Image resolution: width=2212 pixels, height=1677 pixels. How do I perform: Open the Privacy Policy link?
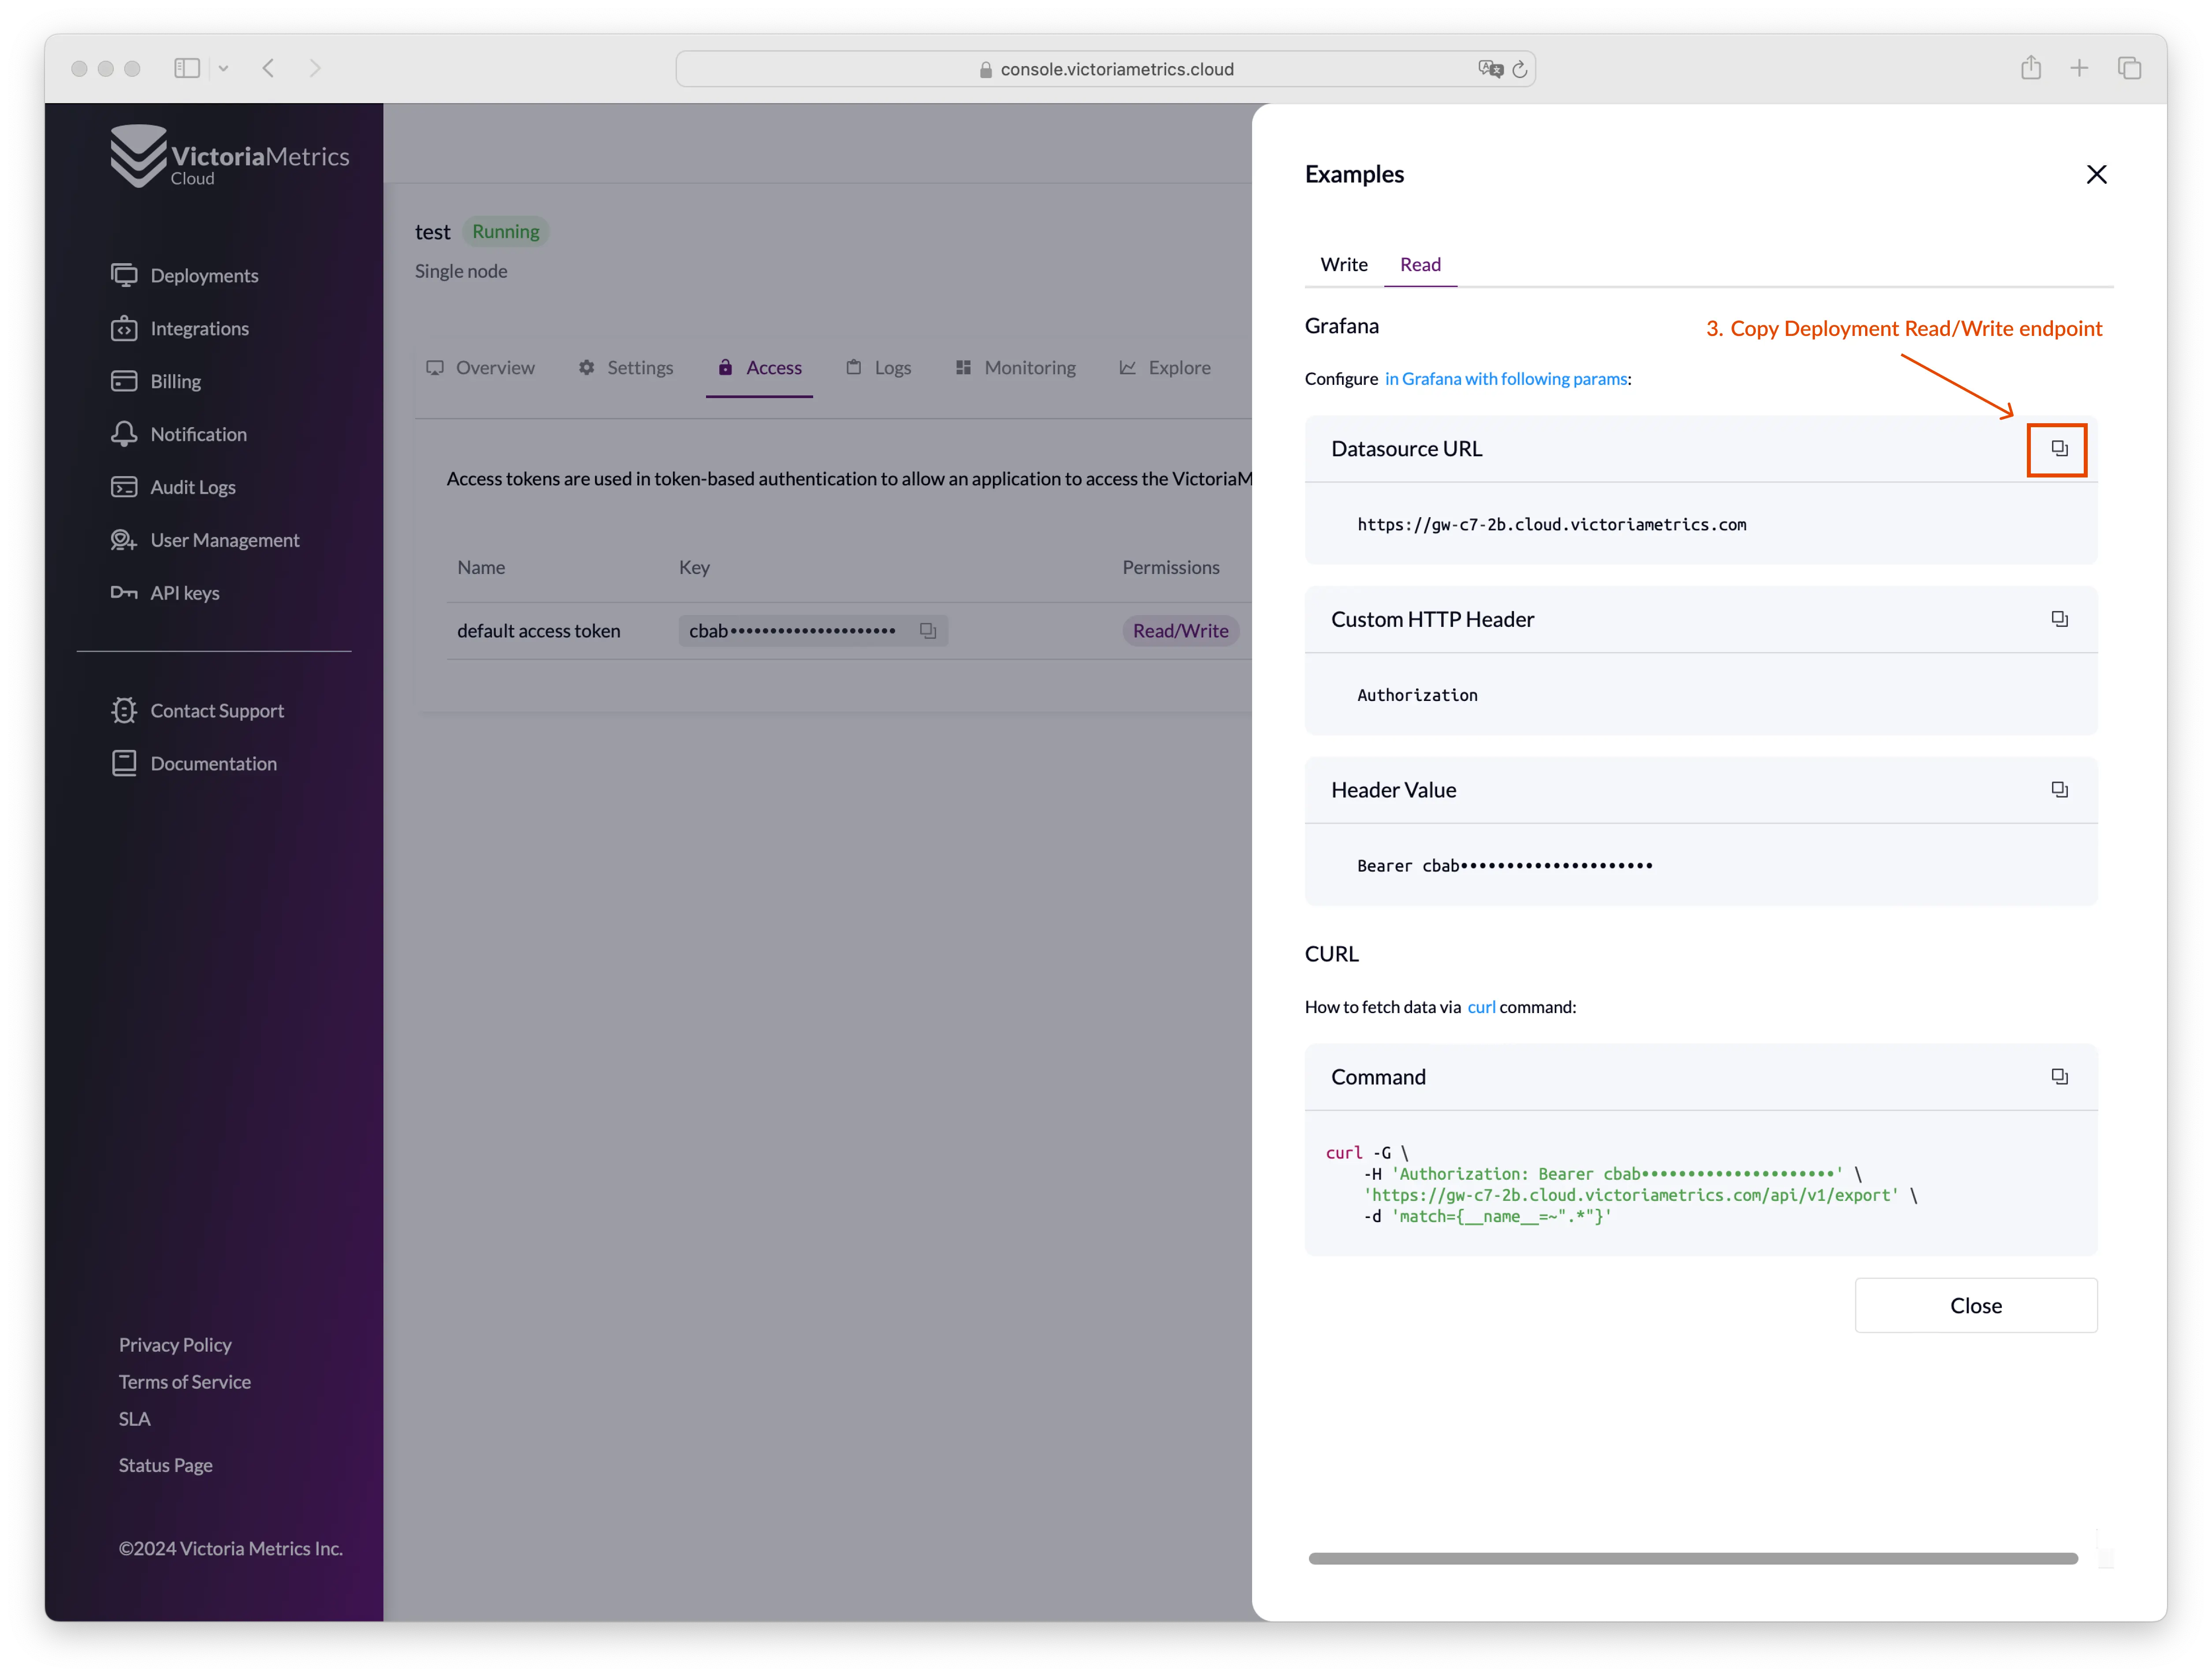pos(175,1345)
